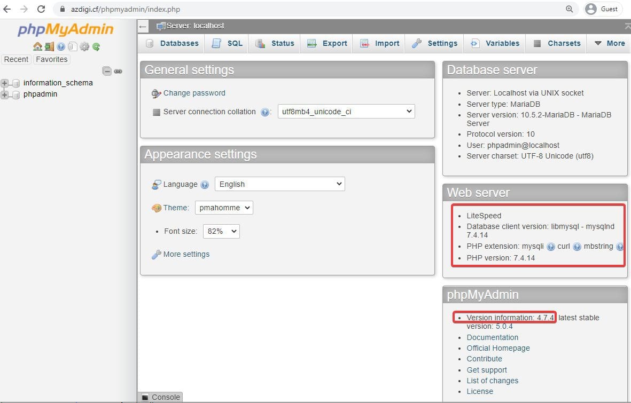The image size is (631, 403).
Task: Open the More menu in the toolbar
Action: [x=609, y=43]
